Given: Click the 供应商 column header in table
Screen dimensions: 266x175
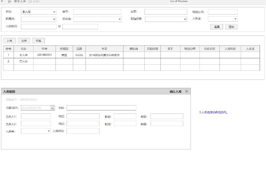Looking at the screenshot, I should point(134,49).
